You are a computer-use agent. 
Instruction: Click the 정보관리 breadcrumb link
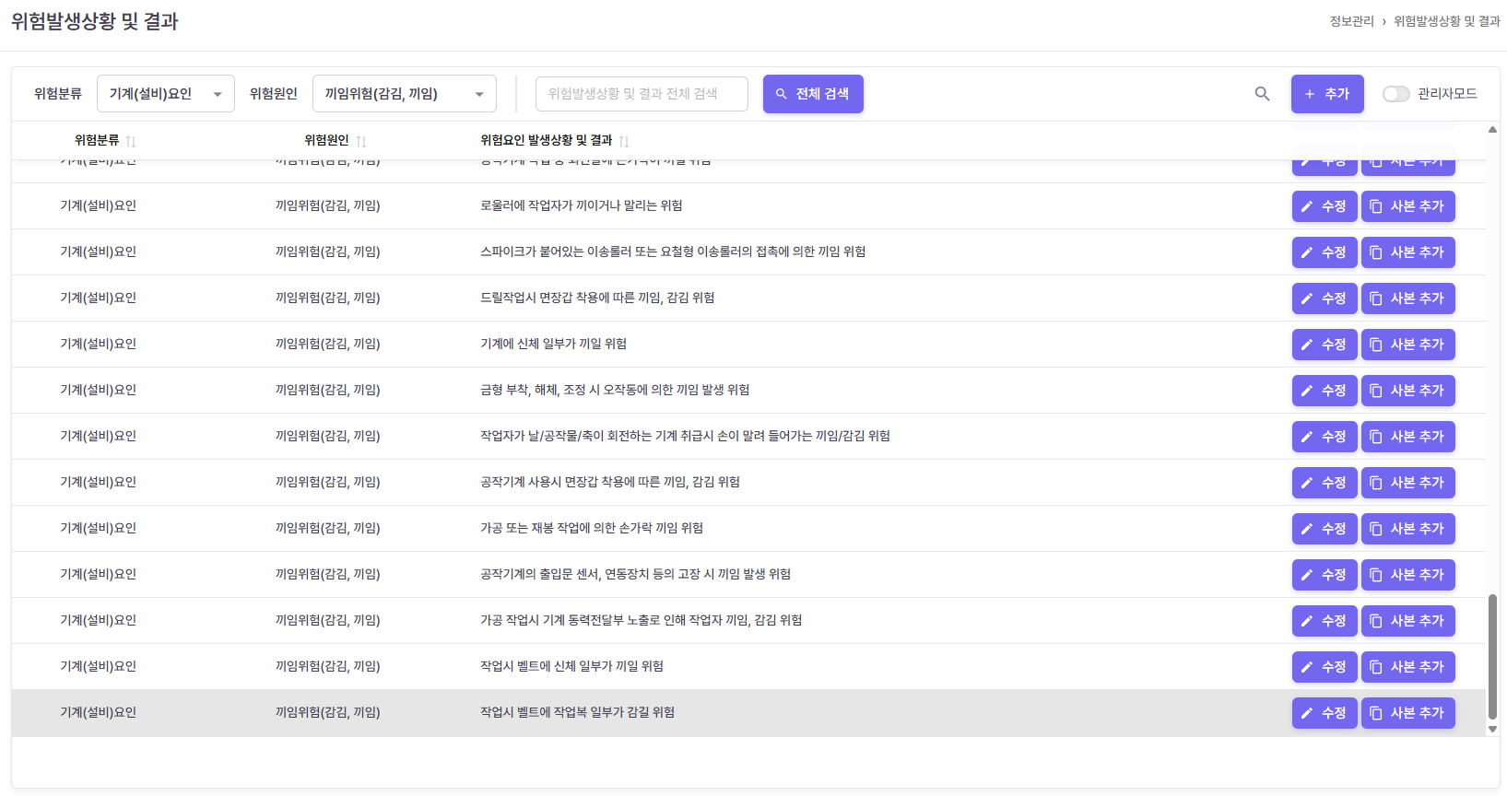tap(1351, 21)
